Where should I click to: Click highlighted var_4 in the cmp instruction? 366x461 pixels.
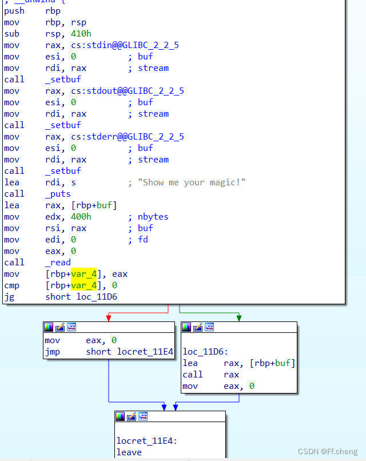(84, 285)
